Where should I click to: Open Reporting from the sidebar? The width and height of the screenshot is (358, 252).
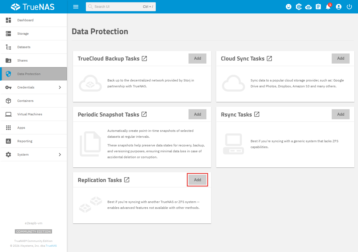coord(34,141)
